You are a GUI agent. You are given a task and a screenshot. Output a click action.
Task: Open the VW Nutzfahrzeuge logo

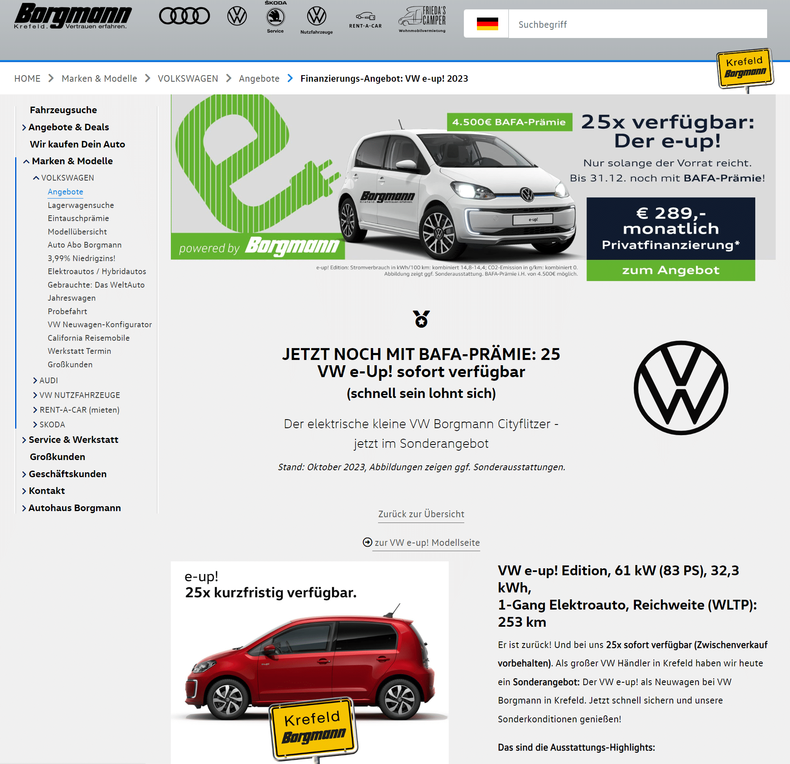point(317,20)
